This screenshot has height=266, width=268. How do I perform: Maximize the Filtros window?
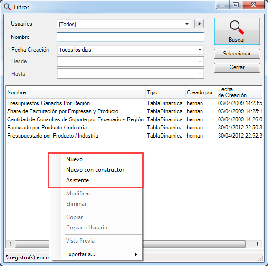[x=236, y=5]
